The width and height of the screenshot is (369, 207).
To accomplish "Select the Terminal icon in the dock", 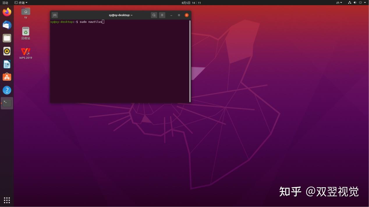I will (x=7, y=103).
